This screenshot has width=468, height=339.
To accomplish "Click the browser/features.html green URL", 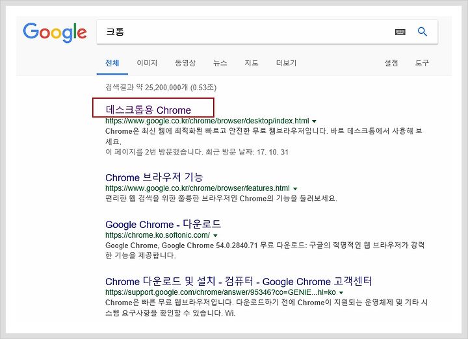I will point(198,188).
